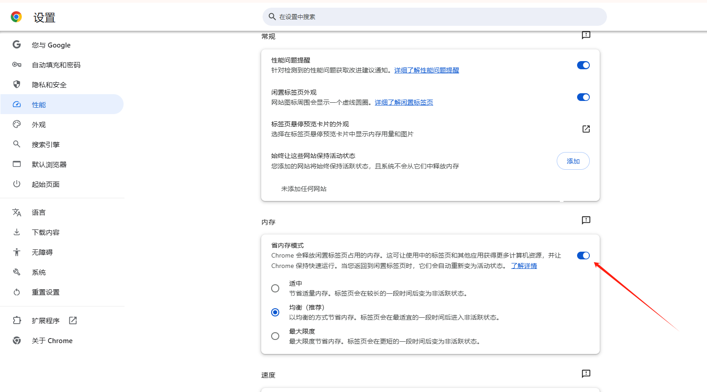Open 下载内容 settings
This screenshot has height=392, width=707.
coord(62,232)
